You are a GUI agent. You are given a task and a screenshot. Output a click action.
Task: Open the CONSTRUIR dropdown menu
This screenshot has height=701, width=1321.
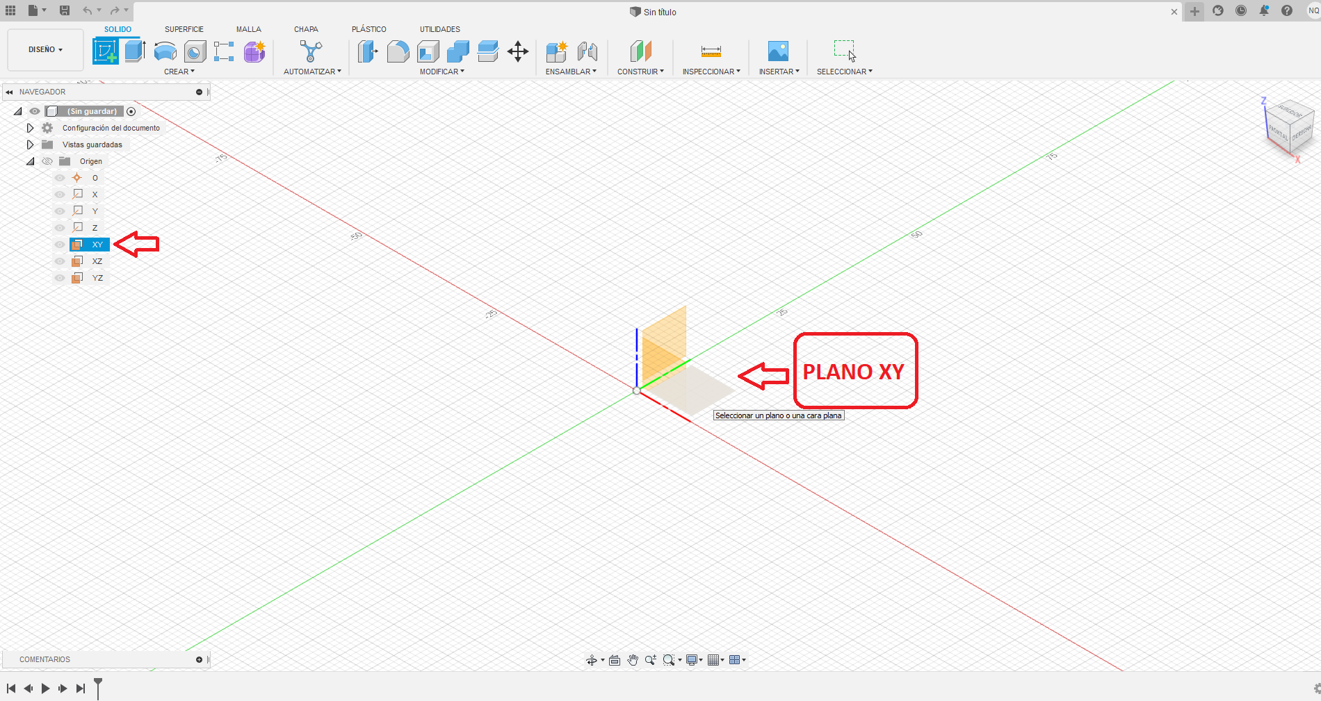[x=640, y=72]
